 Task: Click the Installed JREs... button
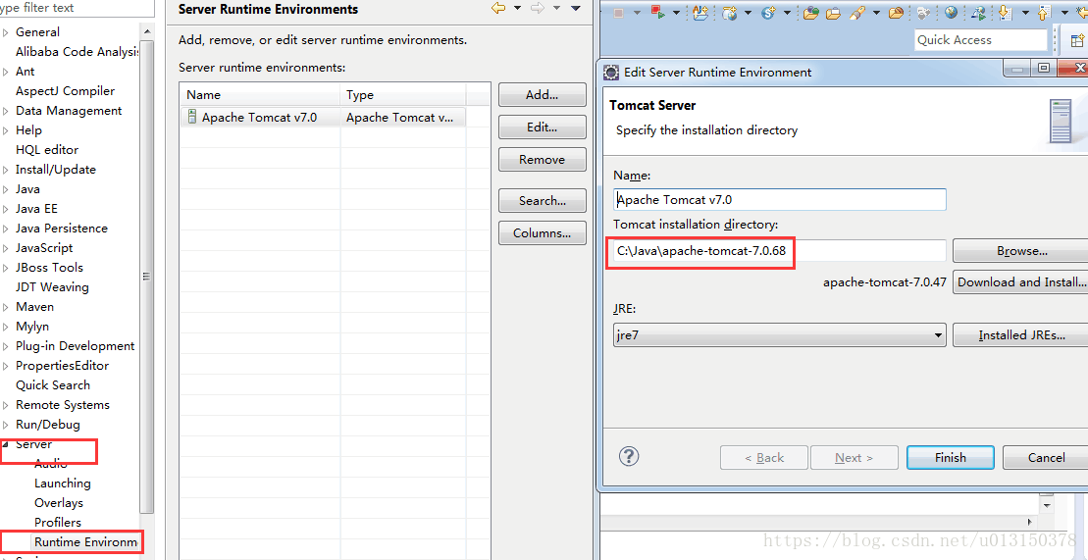tap(1021, 335)
